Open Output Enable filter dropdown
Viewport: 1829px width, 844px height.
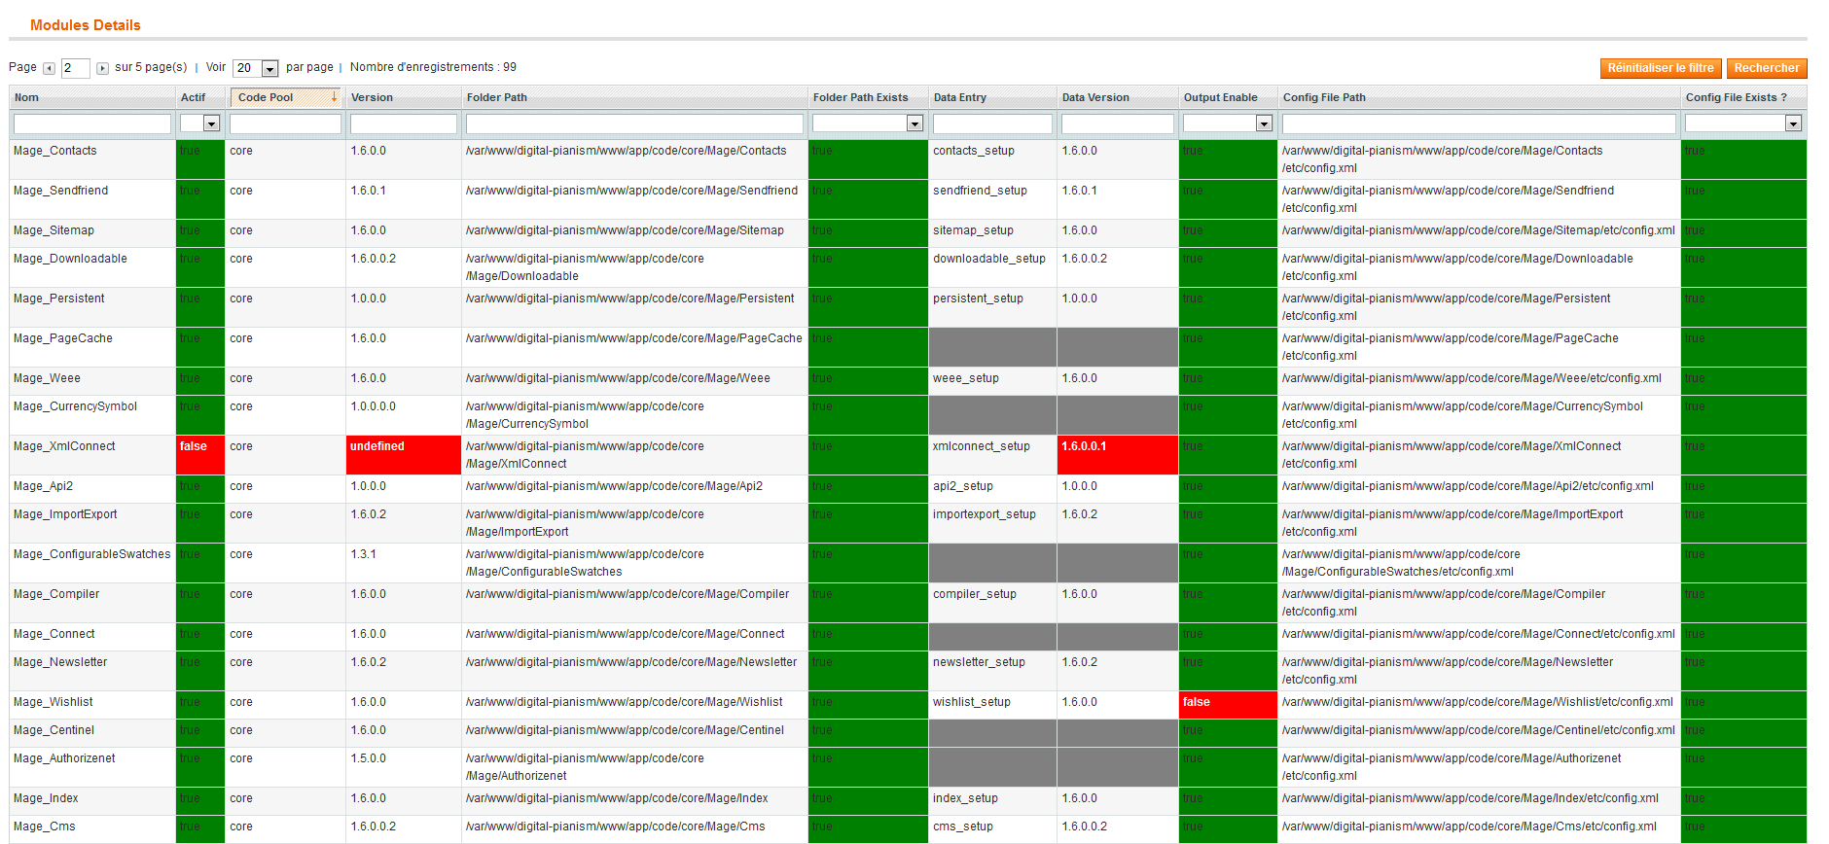(1228, 123)
